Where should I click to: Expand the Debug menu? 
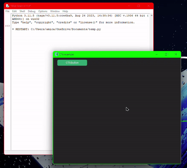click(x=31, y=11)
